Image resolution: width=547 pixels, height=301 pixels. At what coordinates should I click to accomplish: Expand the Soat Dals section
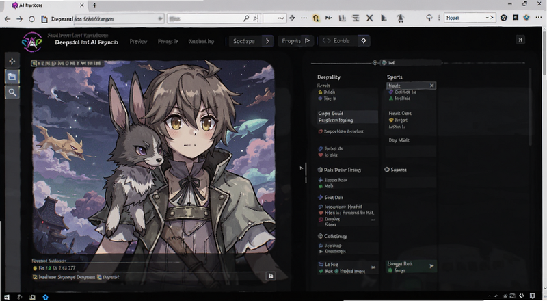click(x=330, y=198)
